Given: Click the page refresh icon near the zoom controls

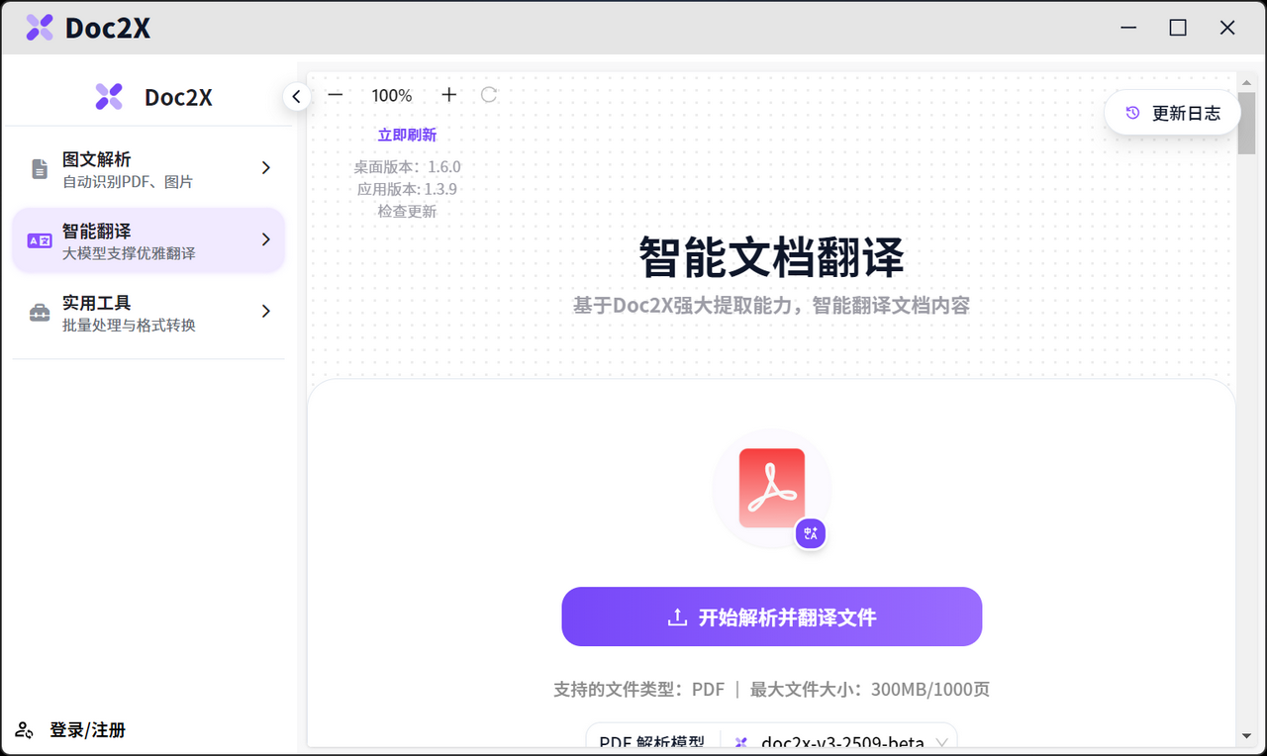Looking at the screenshot, I should 488,94.
